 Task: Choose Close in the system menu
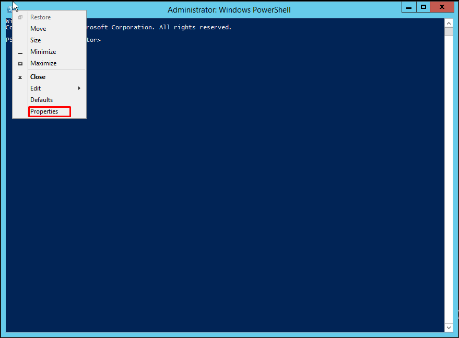pos(50,77)
